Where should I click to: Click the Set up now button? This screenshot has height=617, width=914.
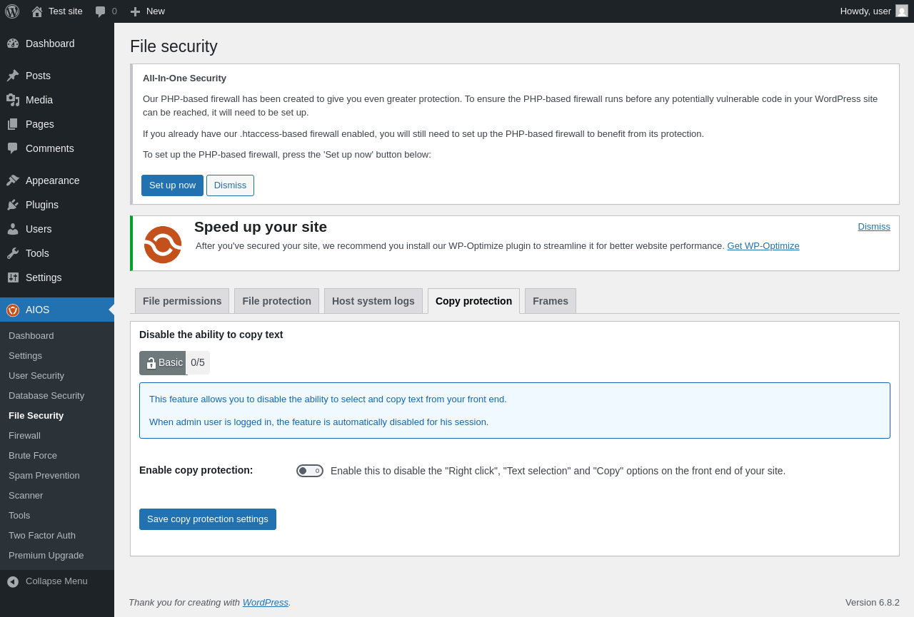(172, 185)
